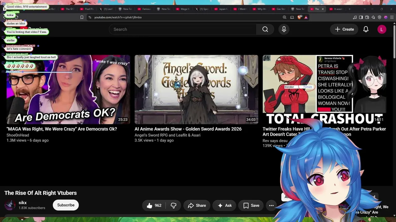Image resolution: width=396 pixels, height=222 pixels.
Task: Switch to the 'Why We' tab
Action: pos(259,9)
